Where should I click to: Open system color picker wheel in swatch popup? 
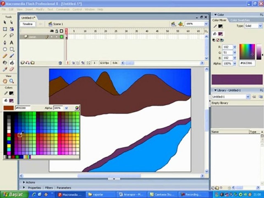tap(77, 108)
